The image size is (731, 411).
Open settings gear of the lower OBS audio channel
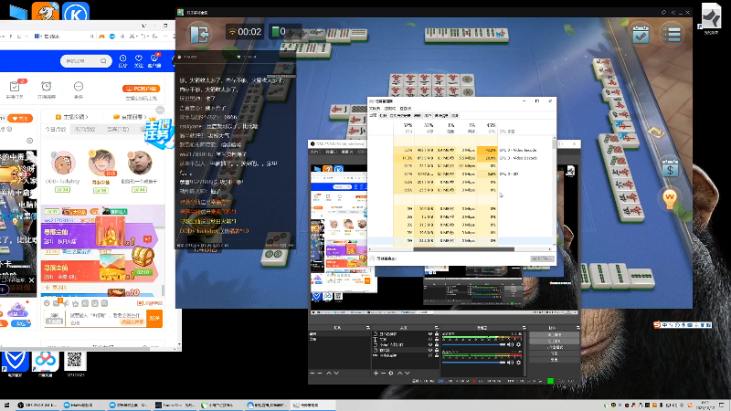[x=519, y=363]
